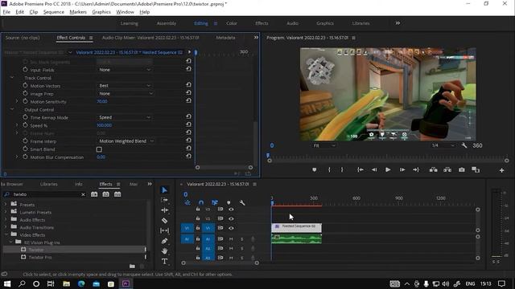The width and height of the screenshot is (515, 289).
Task: Open the Markers menu
Action: (x=78, y=12)
